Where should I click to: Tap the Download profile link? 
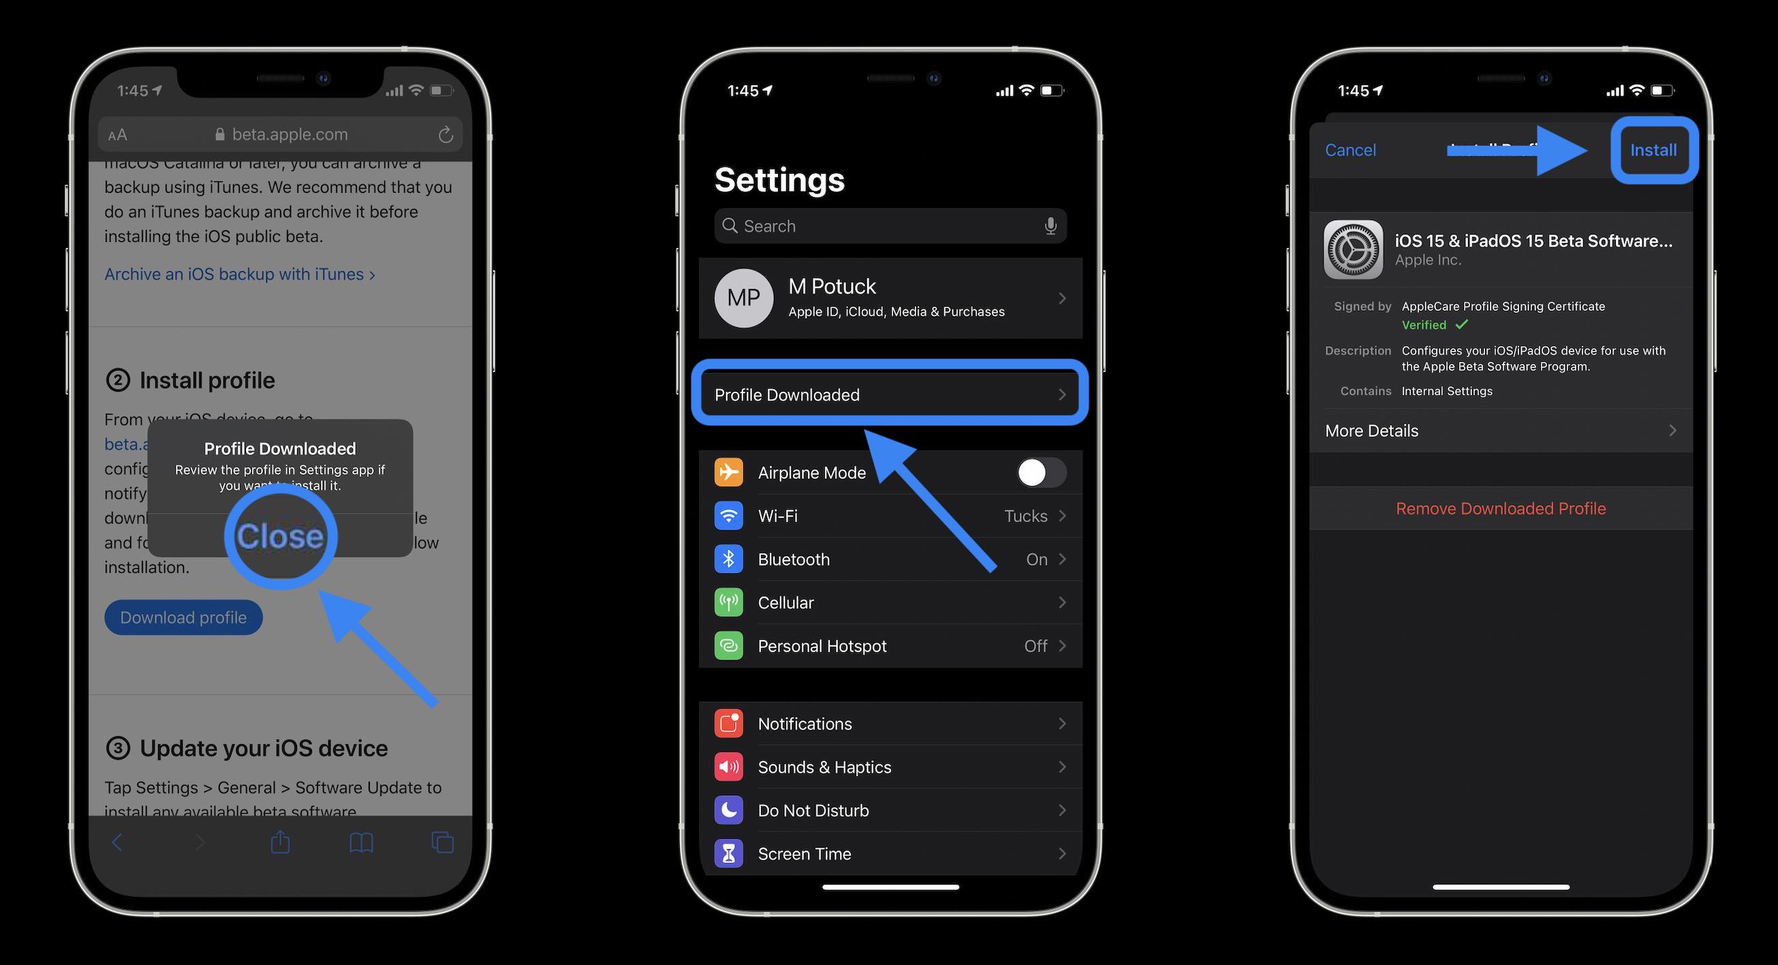[183, 617]
